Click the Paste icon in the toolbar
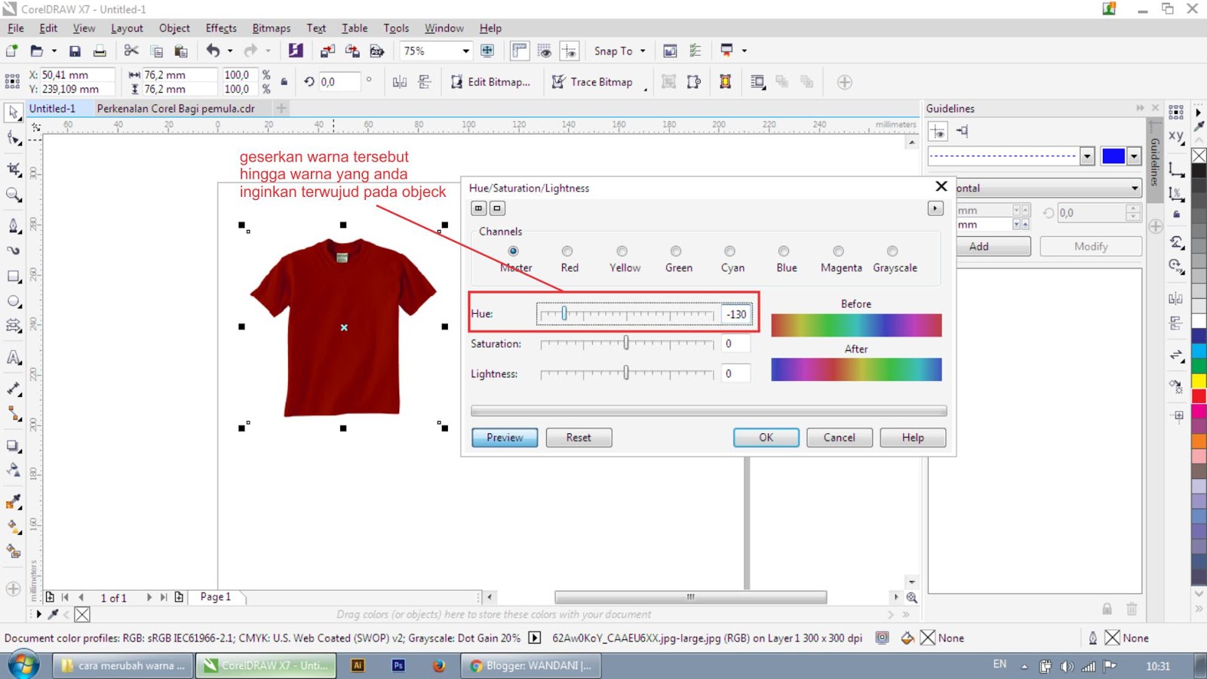The height and width of the screenshot is (679, 1207). click(x=181, y=51)
